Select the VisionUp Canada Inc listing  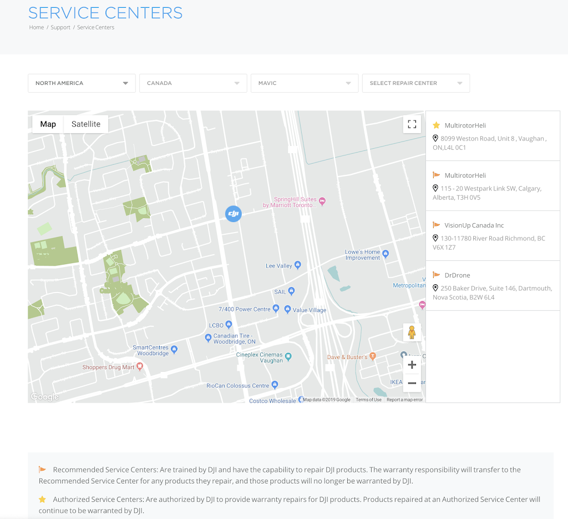(493, 235)
